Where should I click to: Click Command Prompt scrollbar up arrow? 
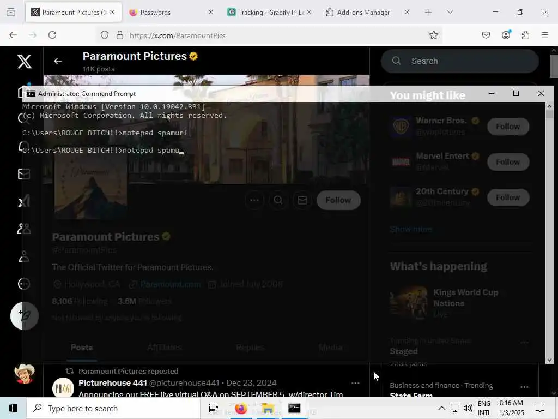[x=549, y=106]
